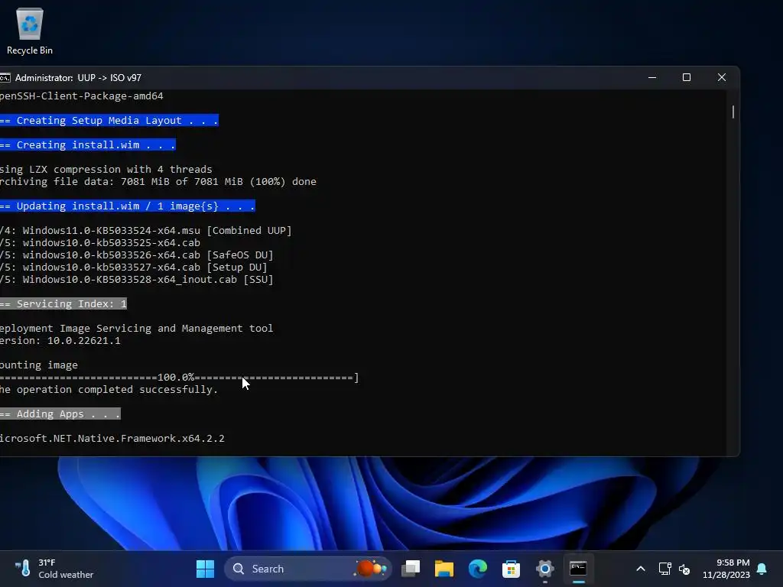This screenshot has width=783, height=587.
Task: Open Settings gear in taskbar
Action: [544, 569]
